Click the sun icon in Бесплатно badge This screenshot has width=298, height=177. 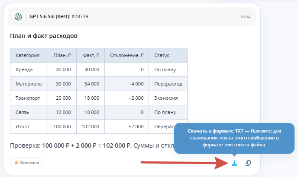pyautogui.click(x=16, y=163)
